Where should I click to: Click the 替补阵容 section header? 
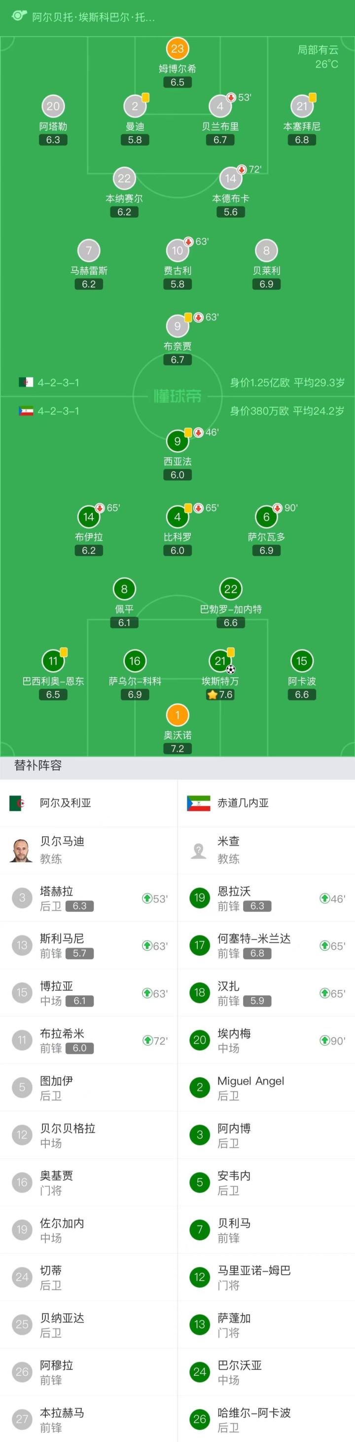point(38,765)
